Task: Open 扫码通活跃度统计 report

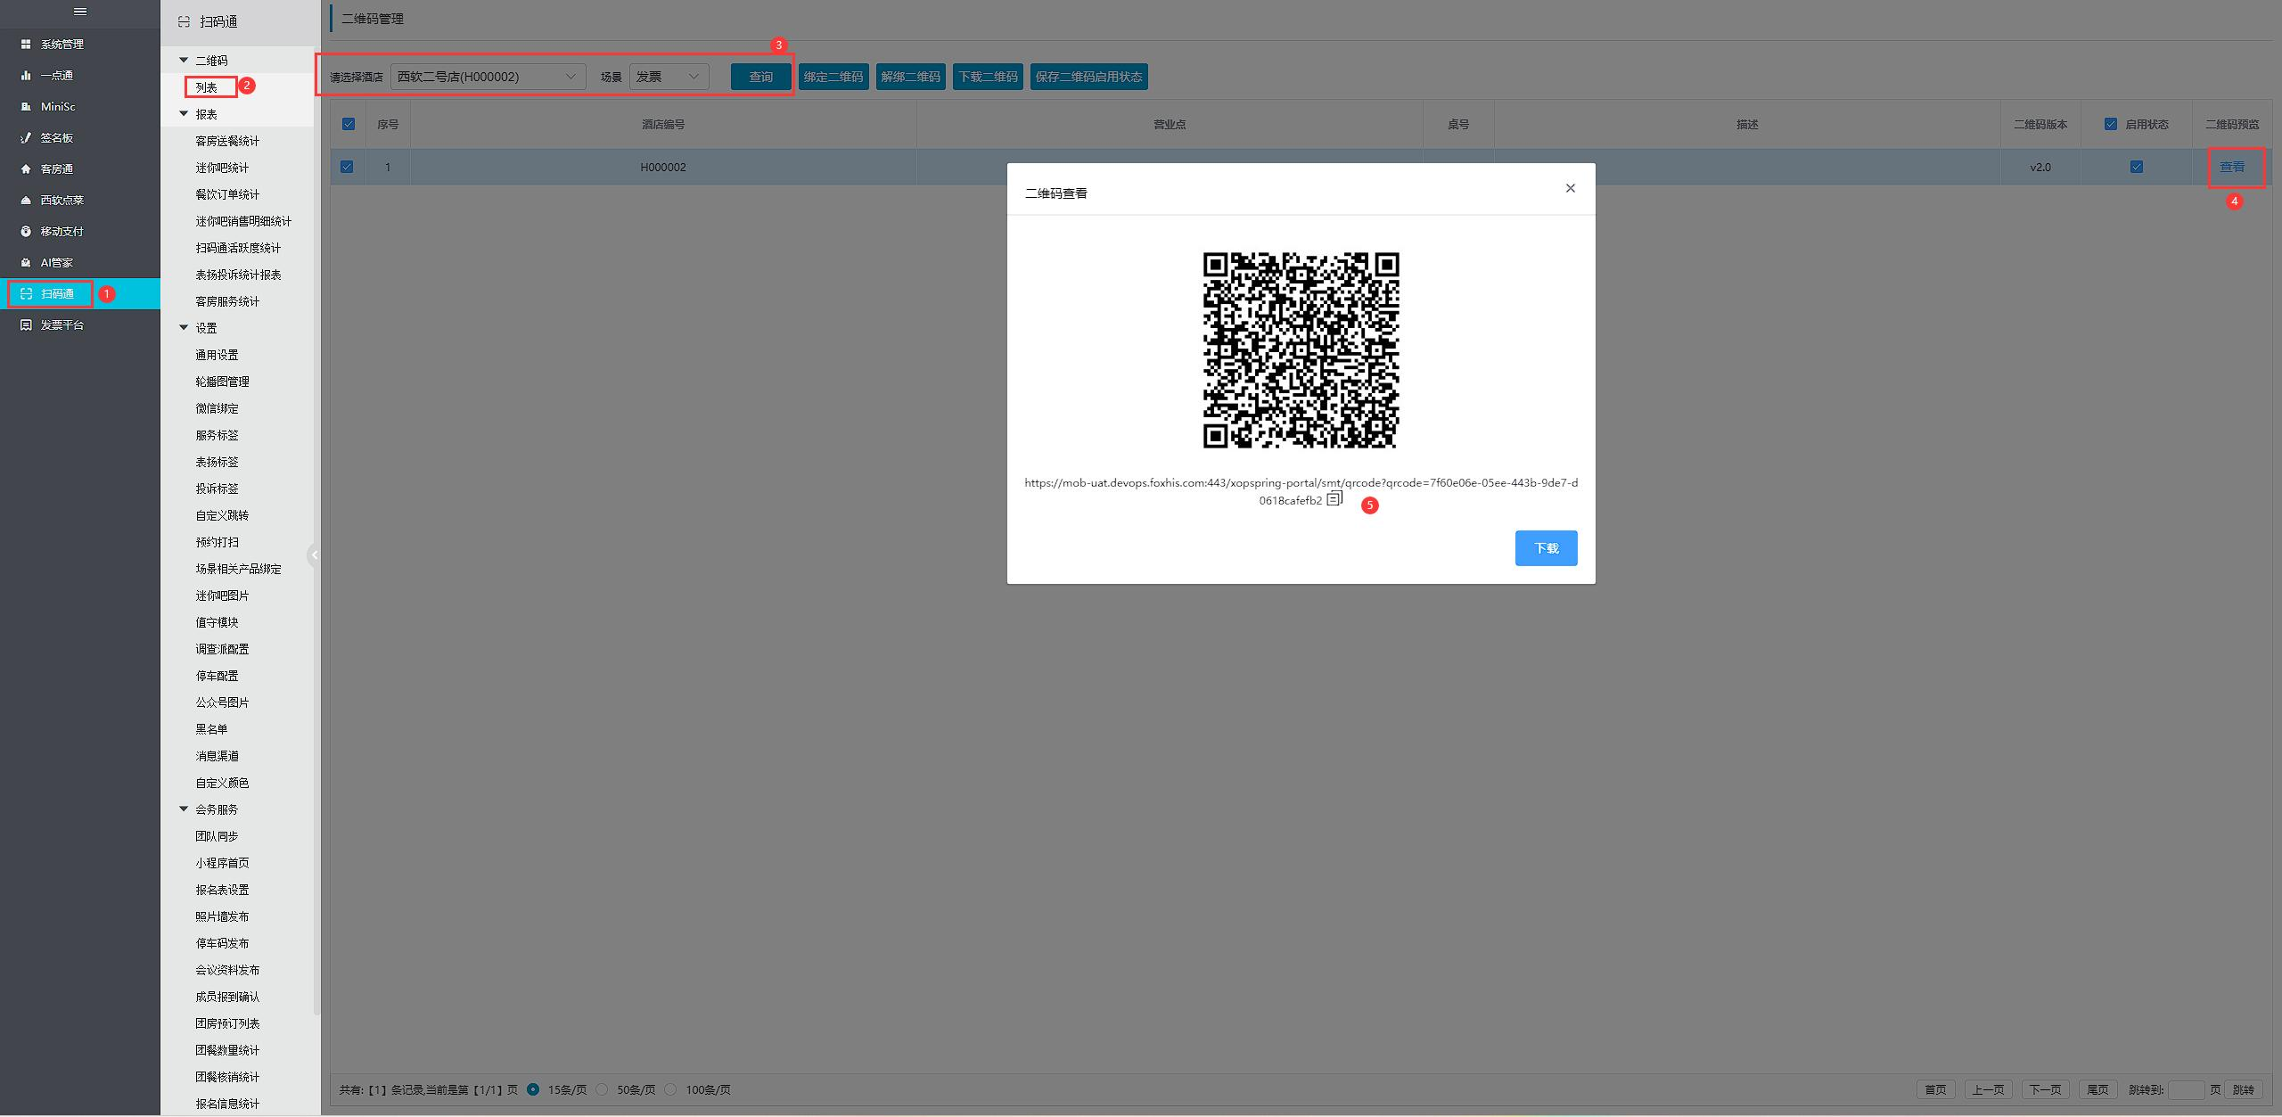Action: pos(238,248)
